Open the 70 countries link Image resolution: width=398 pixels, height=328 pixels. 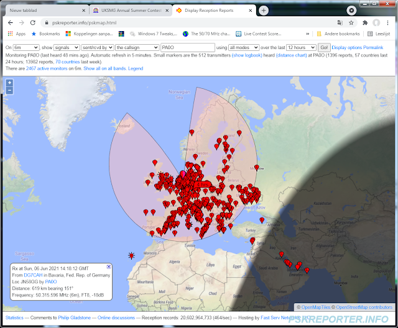(67, 61)
